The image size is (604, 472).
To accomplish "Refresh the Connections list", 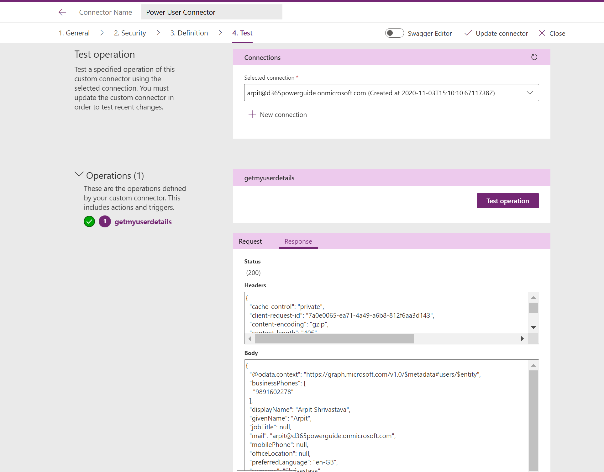I will pyautogui.click(x=534, y=57).
